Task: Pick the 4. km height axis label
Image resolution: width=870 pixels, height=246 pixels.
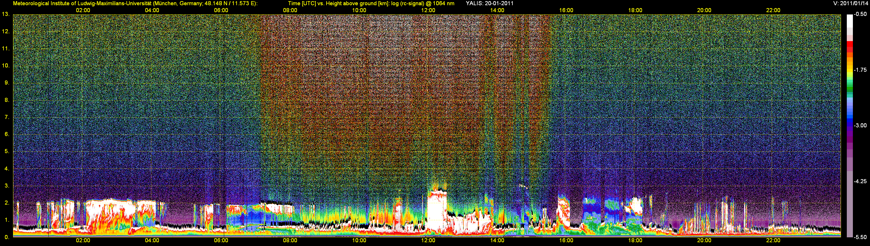Action: [x=7, y=168]
